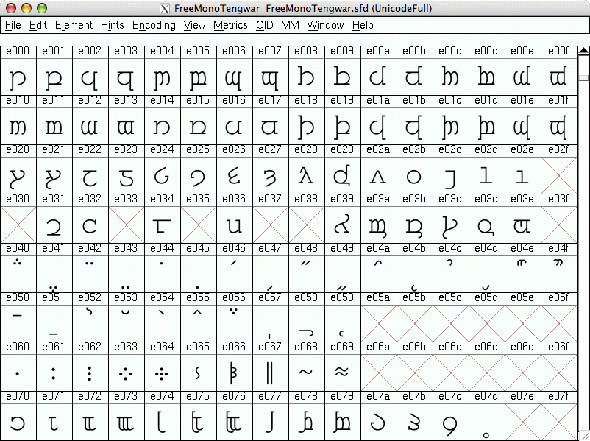Pick the u-shaped glyph at e036
The width and height of the screenshot is (590, 441).
click(234, 225)
